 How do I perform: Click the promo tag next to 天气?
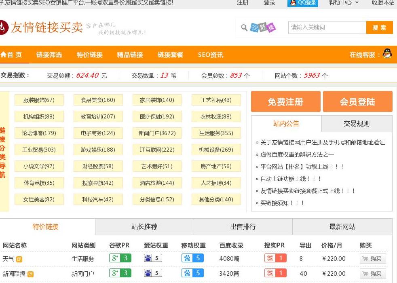[19, 259]
